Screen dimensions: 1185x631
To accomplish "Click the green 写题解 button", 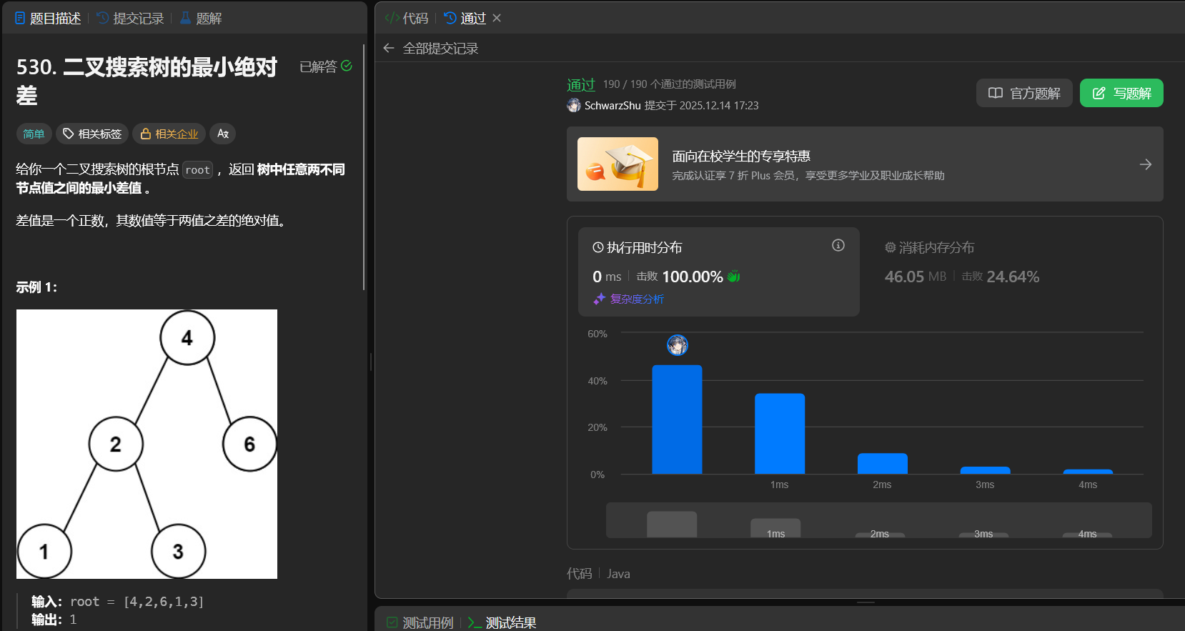I will (x=1121, y=93).
